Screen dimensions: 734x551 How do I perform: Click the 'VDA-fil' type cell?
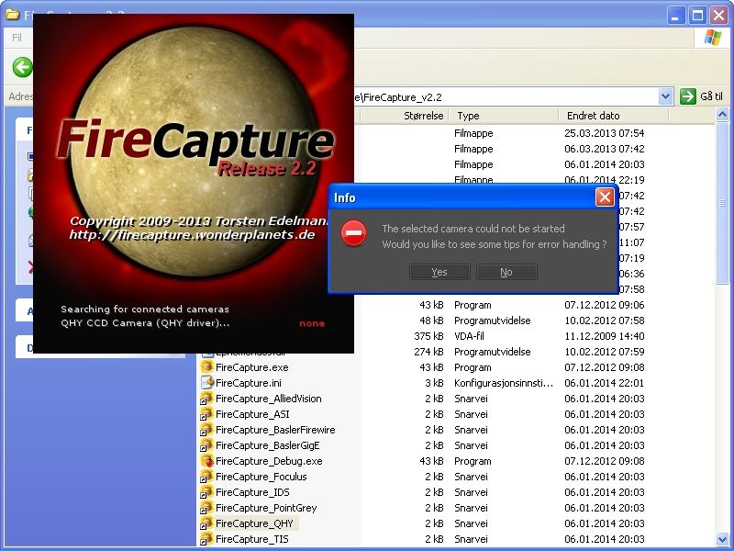pyautogui.click(x=469, y=336)
